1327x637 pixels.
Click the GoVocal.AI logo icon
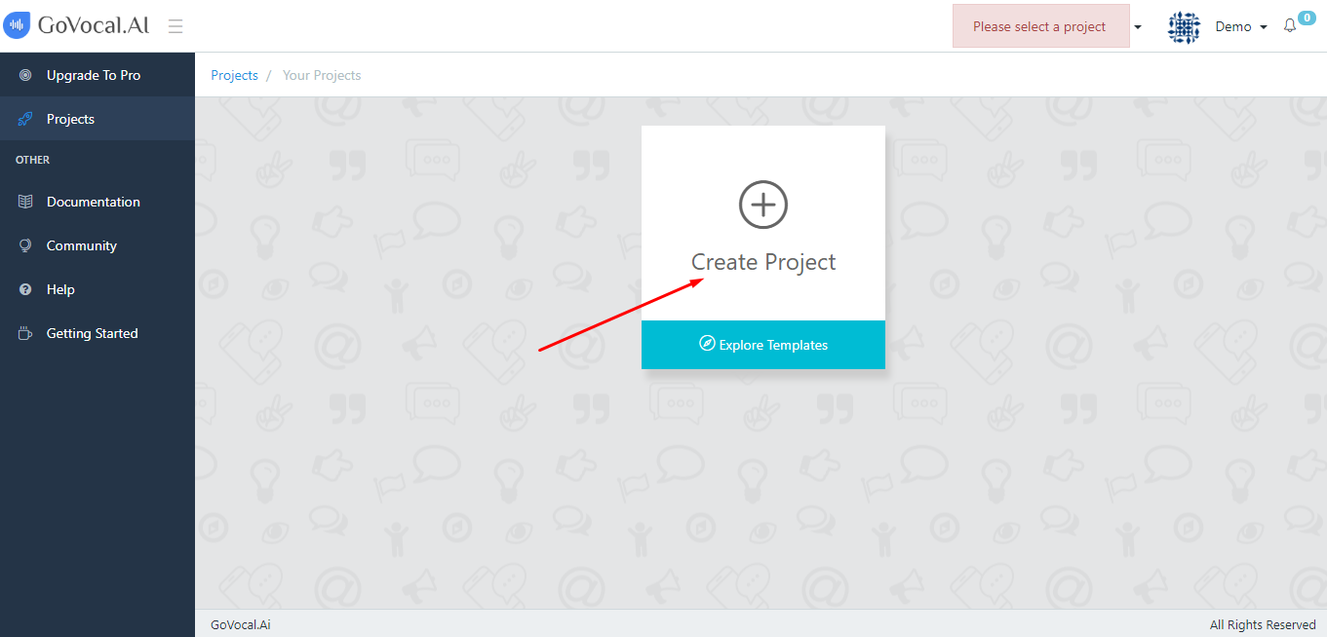17,25
